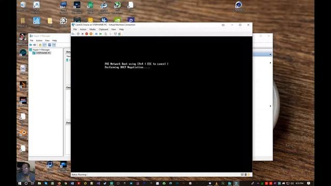
Task: Open the Help menu in Virtual Machine Connection
Action: (x=121, y=29)
